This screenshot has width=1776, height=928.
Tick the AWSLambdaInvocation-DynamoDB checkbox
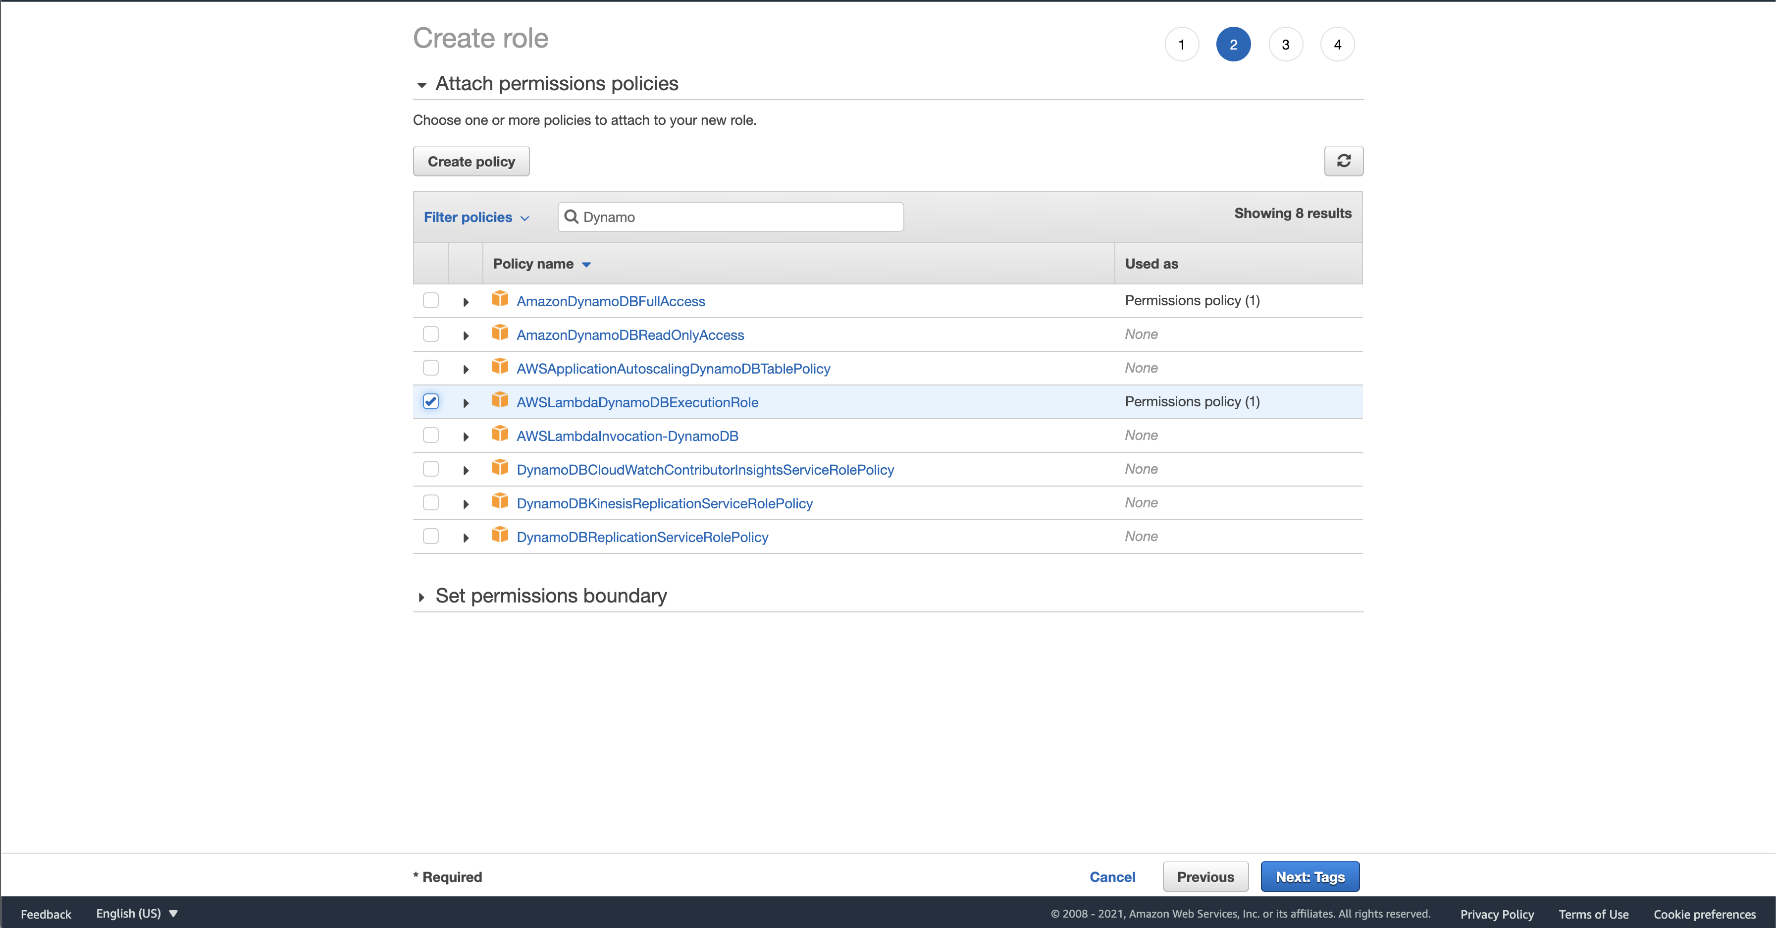coord(431,436)
